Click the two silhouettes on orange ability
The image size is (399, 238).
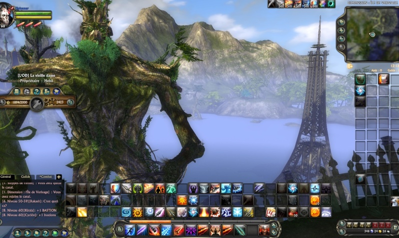pyautogui.click(x=160, y=188)
